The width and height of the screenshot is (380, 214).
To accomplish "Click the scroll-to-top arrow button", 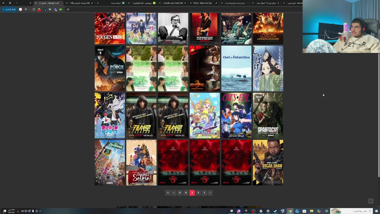I will 370,201.
